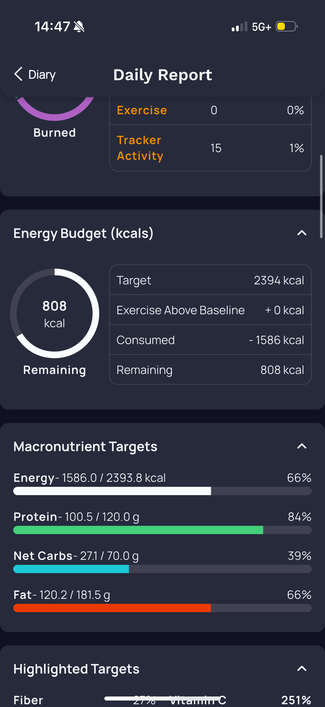Tap the battery icon in status bar
The width and height of the screenshot is (325, 707).
[x=287, y=27]
